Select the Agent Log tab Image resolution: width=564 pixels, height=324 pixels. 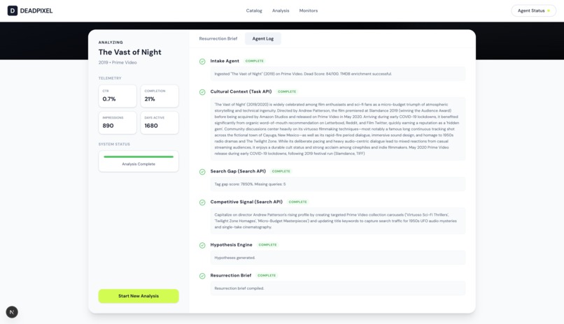tap(263, 38)
